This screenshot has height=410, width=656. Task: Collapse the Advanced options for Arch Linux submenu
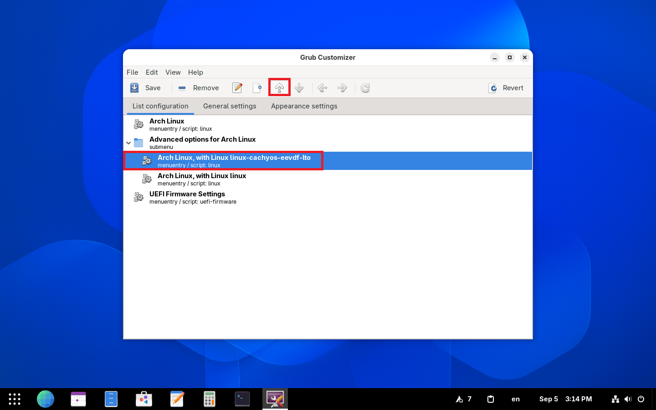(x=128, y=143)
